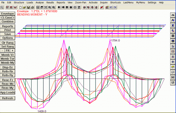Open the MyMenu menu
This screenshot has height=113, width=176.
(141, 2)
